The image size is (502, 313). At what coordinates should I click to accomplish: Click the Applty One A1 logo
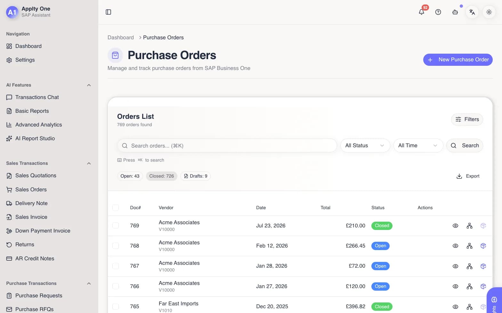point(12,12)
